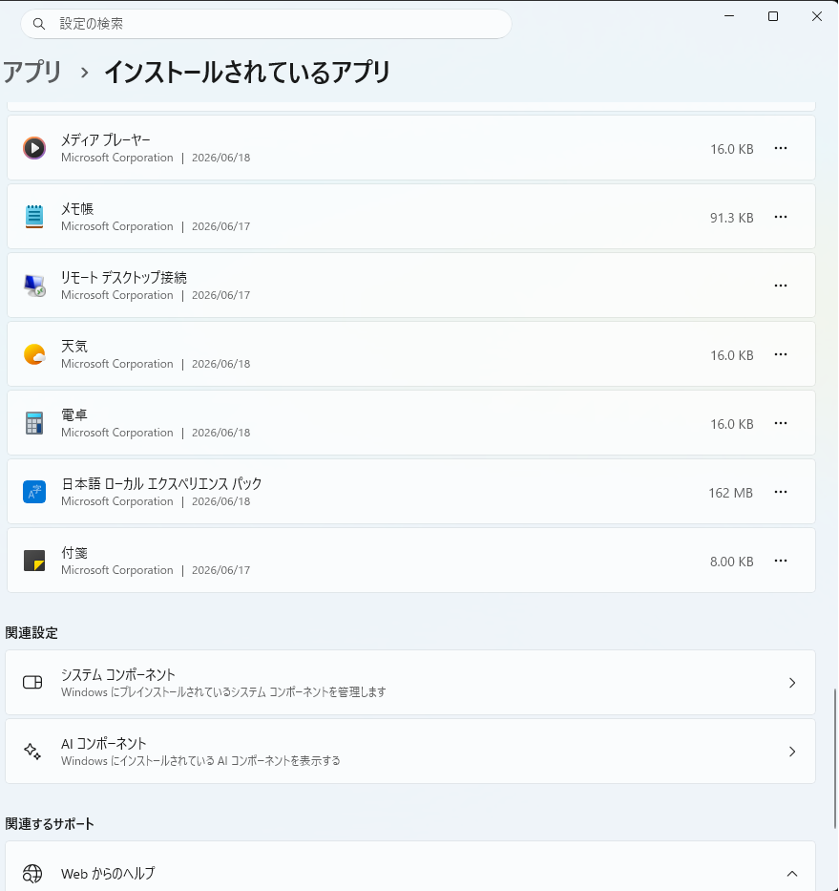
Task: Click the 関連するサポート heading
Action: 50,824
